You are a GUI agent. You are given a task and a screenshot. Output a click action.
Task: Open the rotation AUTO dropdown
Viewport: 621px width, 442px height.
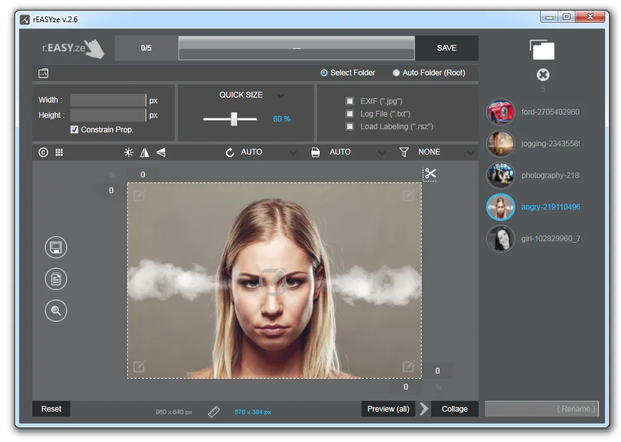coord(292,153)
